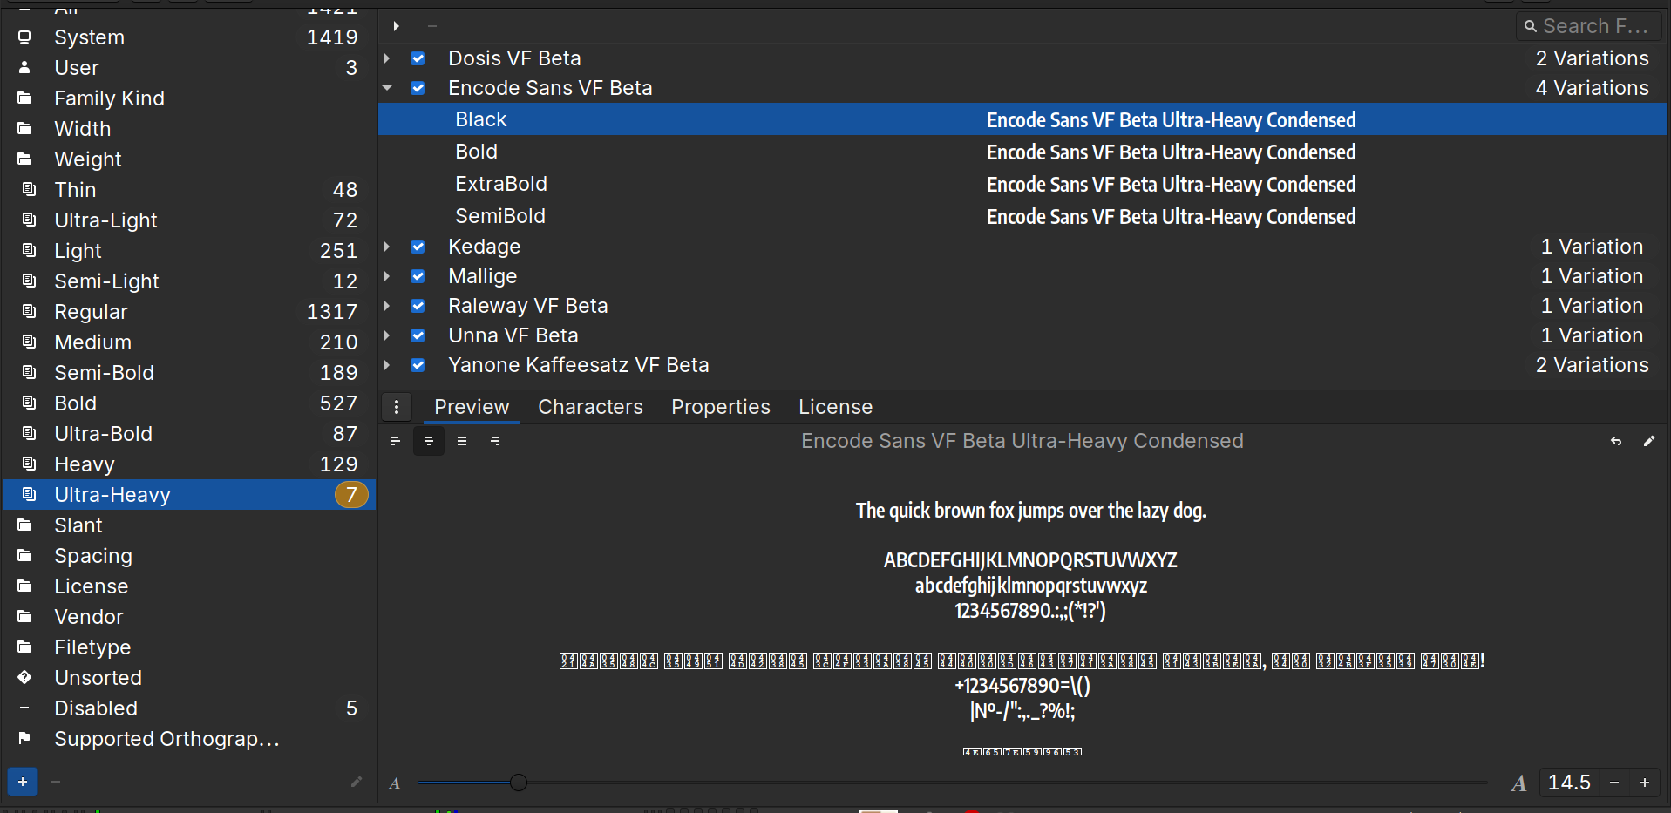Open the Filetype folder icon
The image size is (1671, 813).
[25, 647]
